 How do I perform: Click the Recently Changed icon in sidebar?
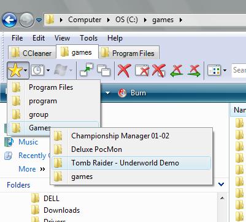(x=9, y=156)
